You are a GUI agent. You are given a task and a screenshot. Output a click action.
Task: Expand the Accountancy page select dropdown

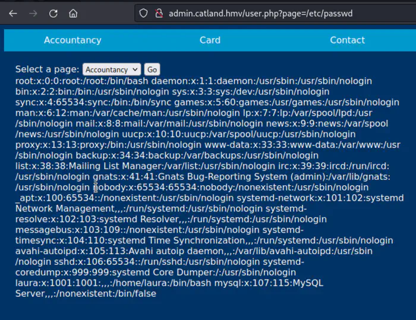pyautogui.click(x=111, y=69)
